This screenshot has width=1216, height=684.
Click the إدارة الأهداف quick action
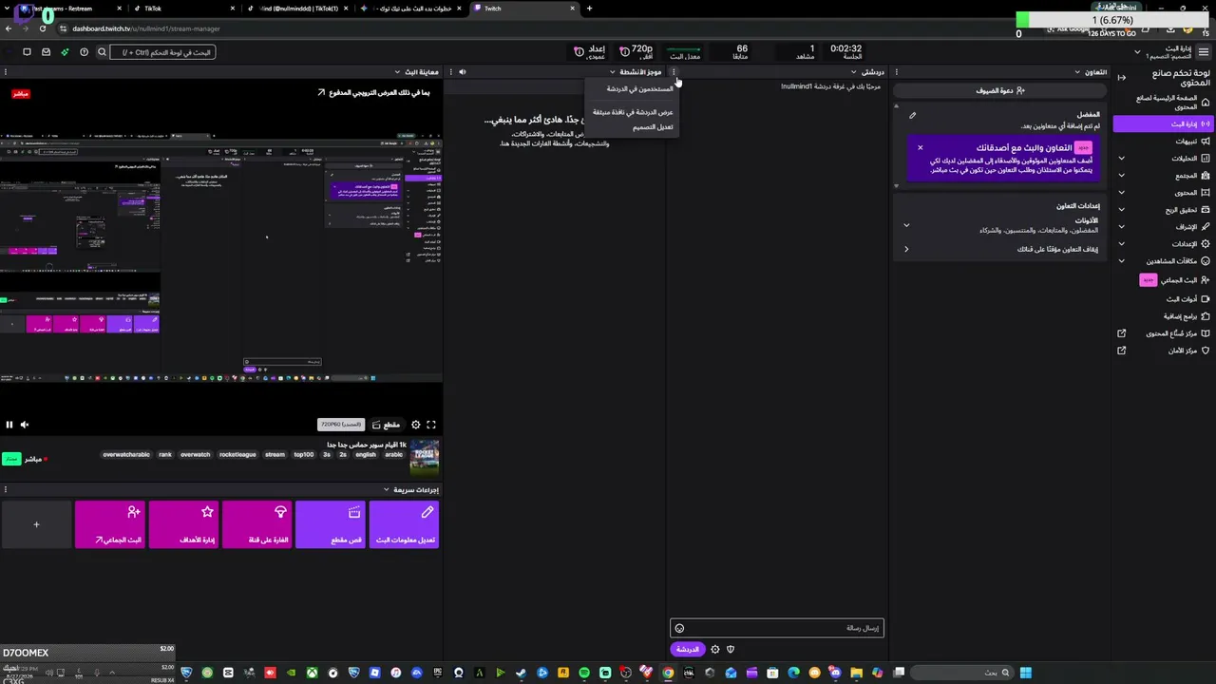(x=183, y=524)
